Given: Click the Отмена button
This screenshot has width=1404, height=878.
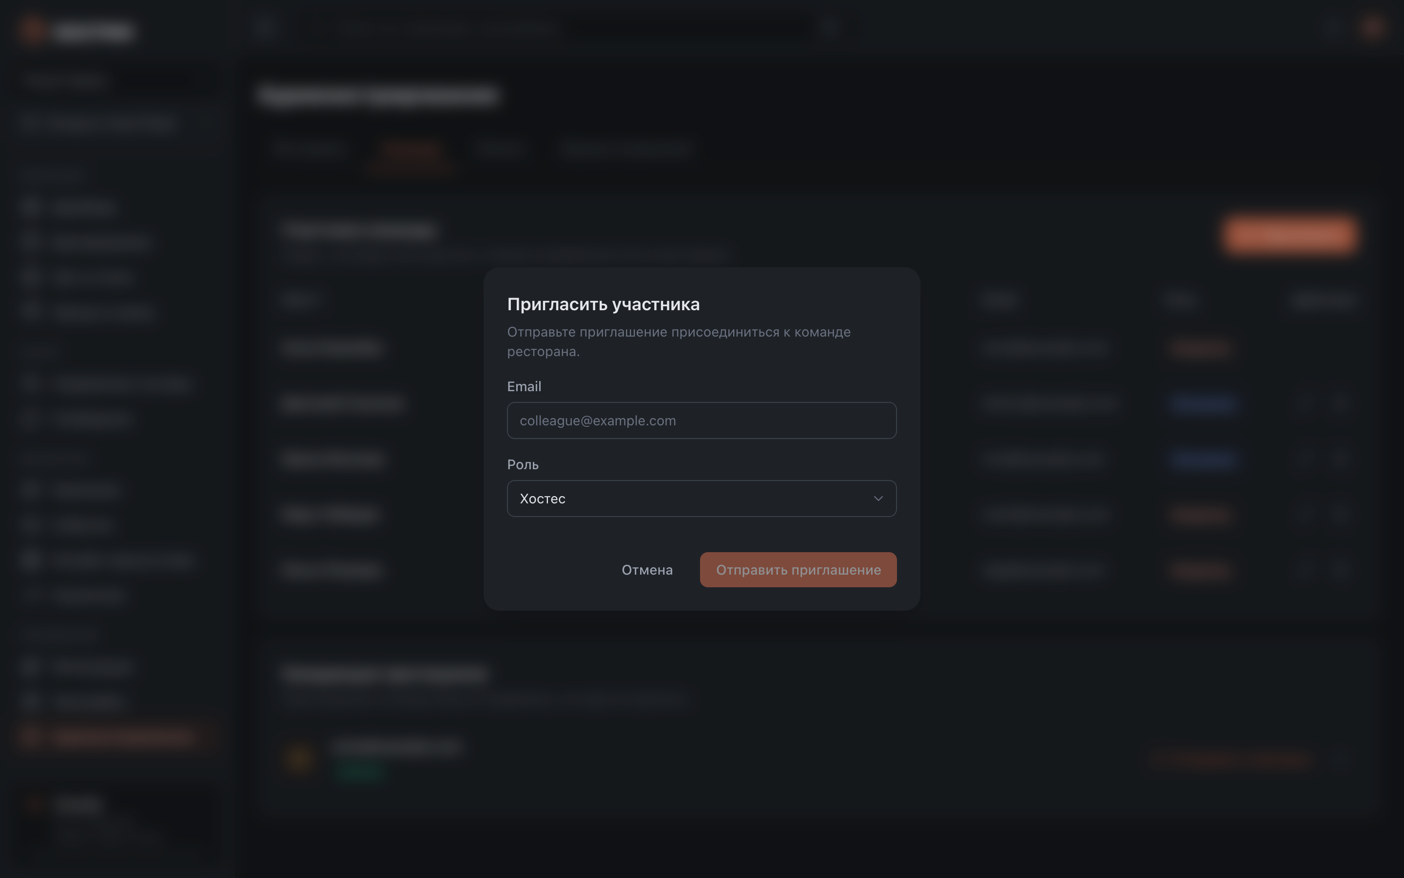Looking at the screenshot, I should tap(647, 570).
